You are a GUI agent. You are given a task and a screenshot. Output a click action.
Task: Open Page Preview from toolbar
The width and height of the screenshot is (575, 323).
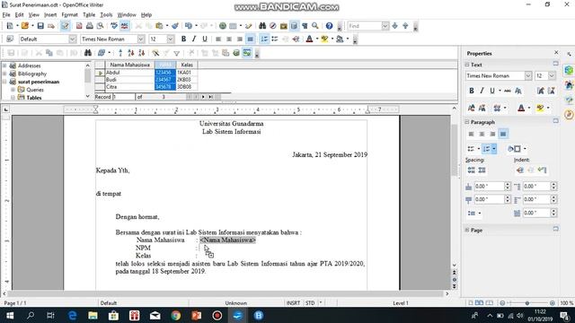(x=100, y=26)
